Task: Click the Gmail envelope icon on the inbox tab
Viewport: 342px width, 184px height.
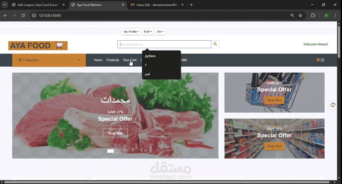Action: click(132, 5)
